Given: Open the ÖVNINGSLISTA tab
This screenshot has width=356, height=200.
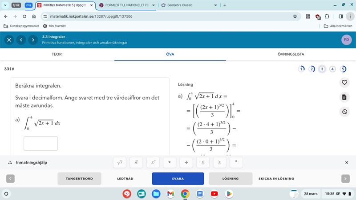Looking at the screenshot, I should [291, 54].
